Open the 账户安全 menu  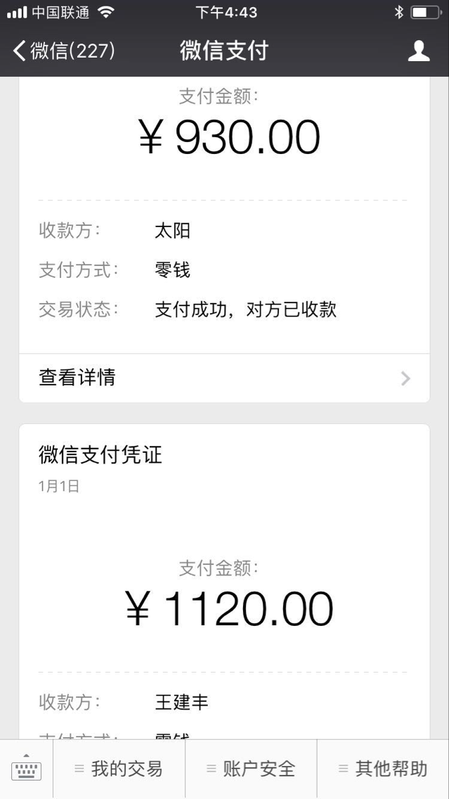click(251, 769)
